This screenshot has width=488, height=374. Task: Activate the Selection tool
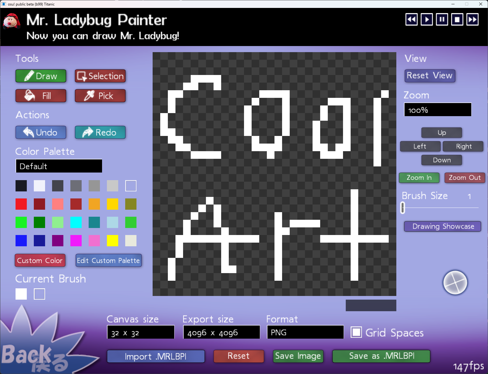100,76
